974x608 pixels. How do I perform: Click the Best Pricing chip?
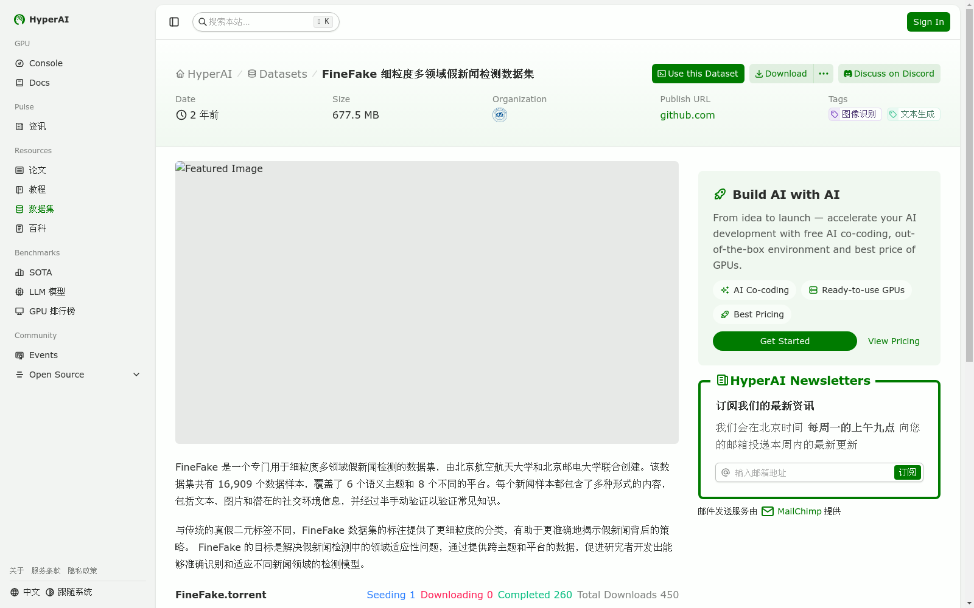(752, 314)
